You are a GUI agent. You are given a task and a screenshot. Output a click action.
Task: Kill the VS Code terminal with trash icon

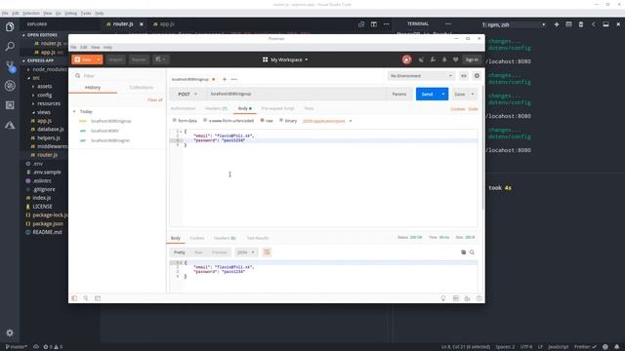click(x=581, y=24)
